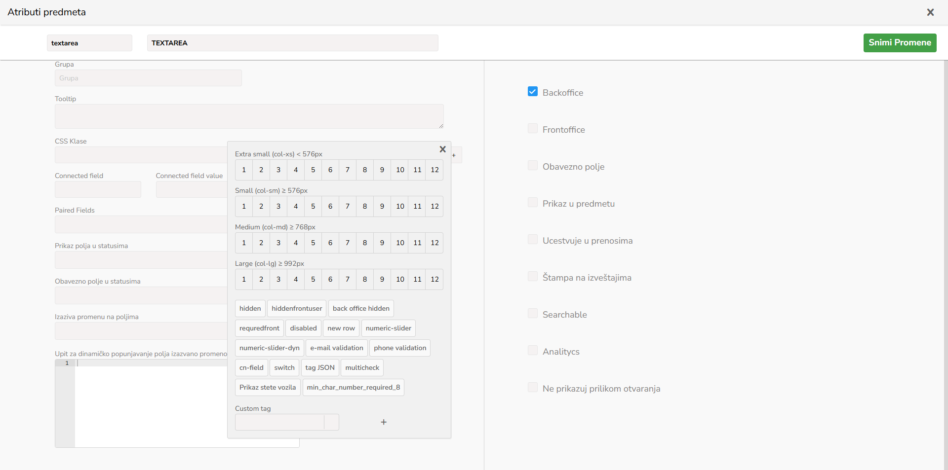Close the CSS classes popup panel
Screen dimensions: 948x470
pos(442,149)
